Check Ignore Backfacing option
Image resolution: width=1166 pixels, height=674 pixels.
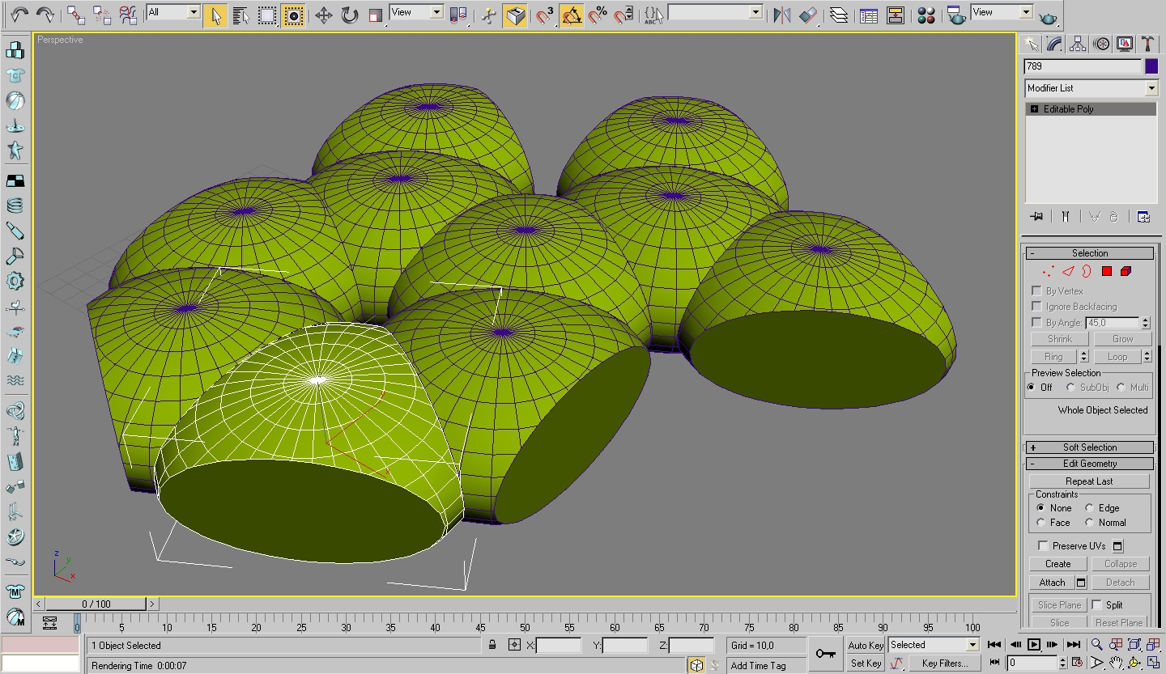(x=1036, y=307)
